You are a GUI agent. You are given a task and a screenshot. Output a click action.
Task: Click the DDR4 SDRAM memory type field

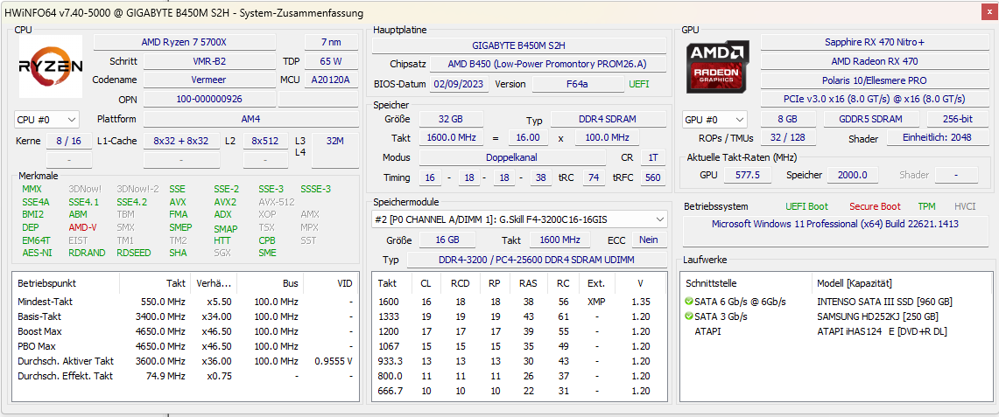pos(609,120)
